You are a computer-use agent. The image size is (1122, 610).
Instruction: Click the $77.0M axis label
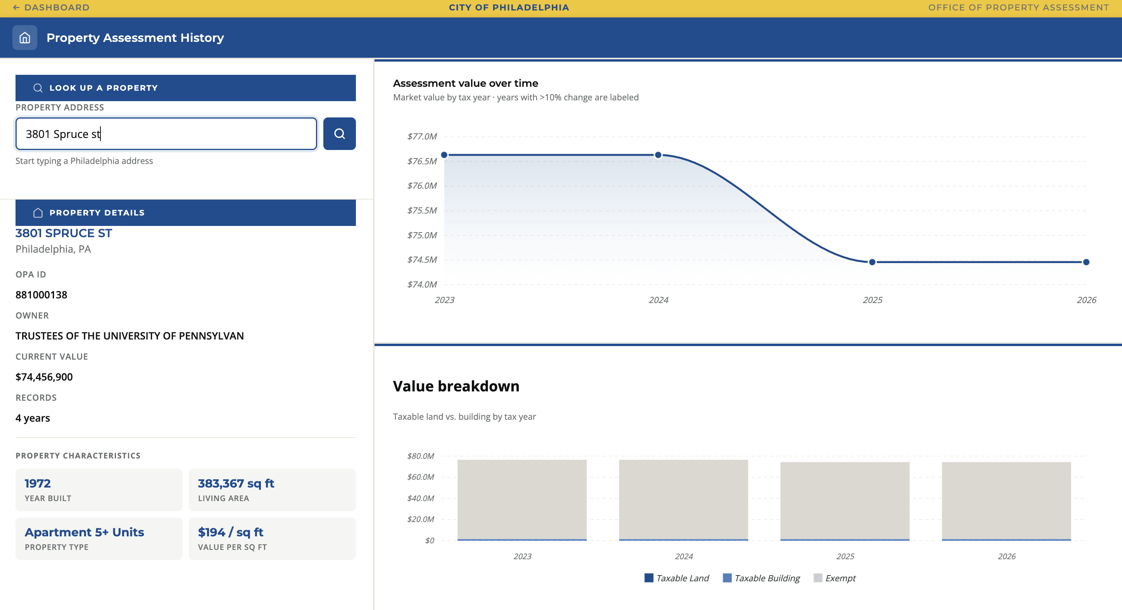(x=421, y=136)
